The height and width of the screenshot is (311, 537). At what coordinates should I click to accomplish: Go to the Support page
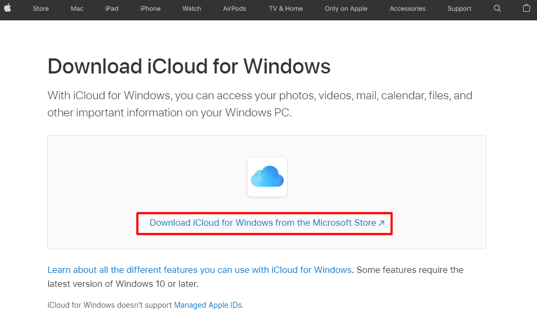tap(459, 9)
